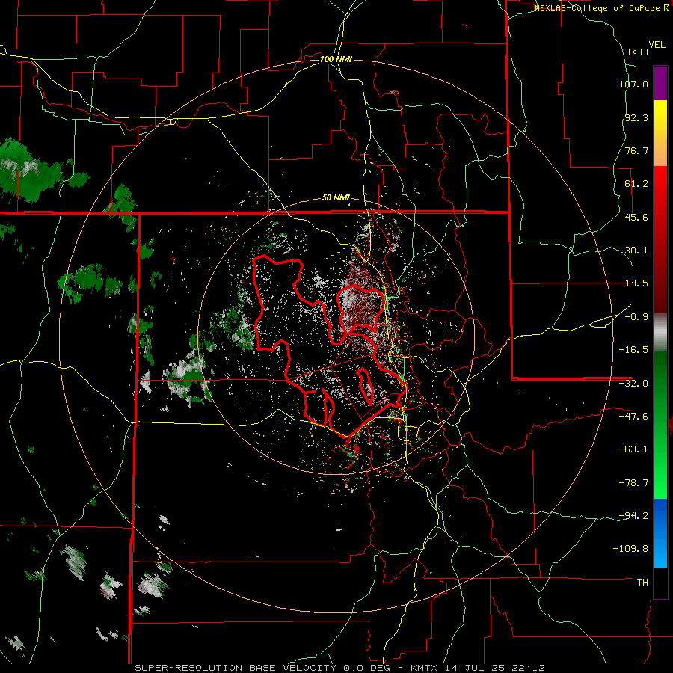
Task: Select the 45.6 velocity scale value
Action: coord(636,217)
